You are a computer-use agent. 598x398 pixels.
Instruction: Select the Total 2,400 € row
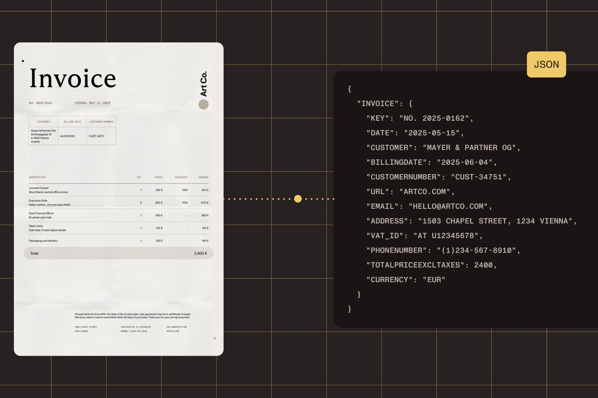point(118,253)
